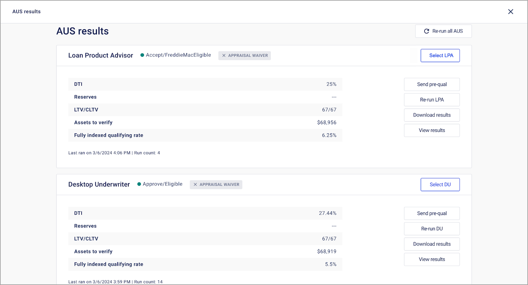Click the X icon on DU Appraisal Waiver tag
The image size is (528, 285).
point(195,185)
